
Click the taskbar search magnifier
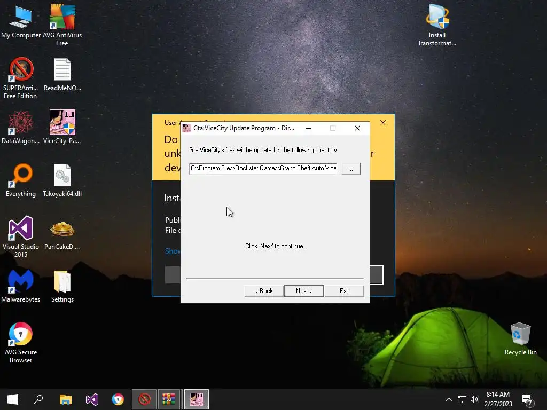click(38, 399)
